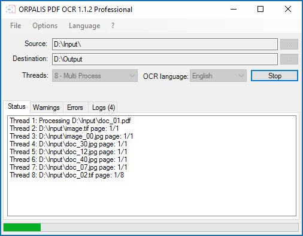Screen dimensions: 303x236
Task: Minimize the ORPALIS window
Action: [234, 9]
